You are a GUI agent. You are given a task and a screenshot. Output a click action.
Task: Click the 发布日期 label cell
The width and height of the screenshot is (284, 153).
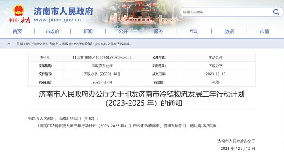pyautogui.click(x=45, y=82)
